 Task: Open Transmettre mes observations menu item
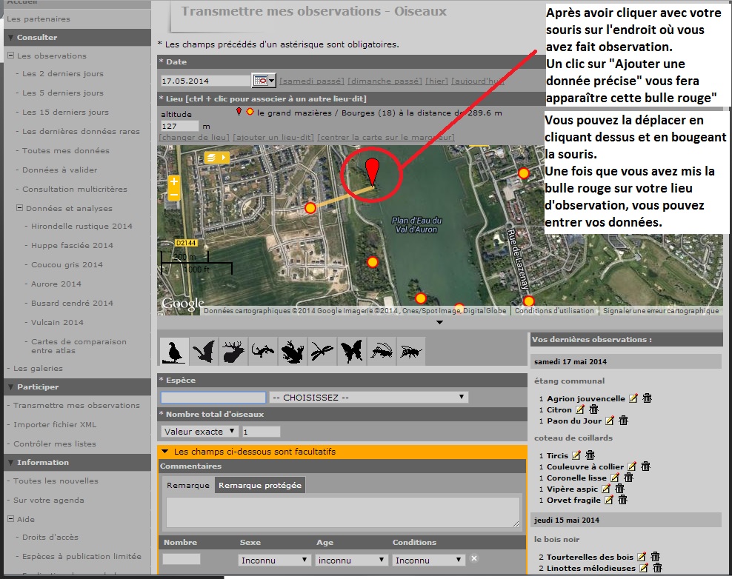coord(76,406)
